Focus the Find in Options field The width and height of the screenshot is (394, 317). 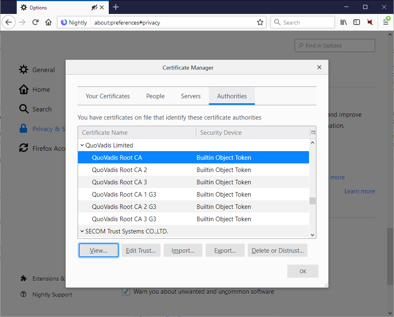point(335,45)
